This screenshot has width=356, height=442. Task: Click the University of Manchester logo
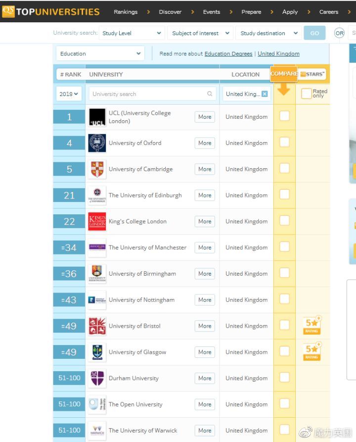97,247
